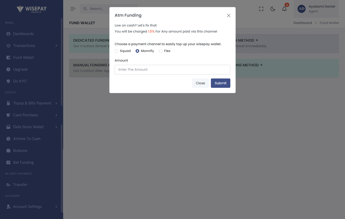Select the Squad payment channel
Image resolution: width=345 pixels, height=219 pixels.
click(116, 51)
